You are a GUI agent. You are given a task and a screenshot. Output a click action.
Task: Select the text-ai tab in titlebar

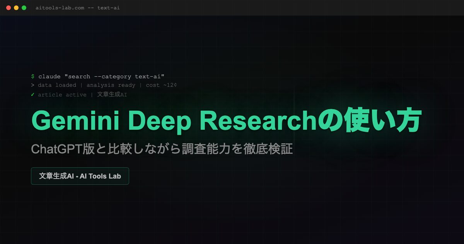pyautogui.click(x=109, y=7)
